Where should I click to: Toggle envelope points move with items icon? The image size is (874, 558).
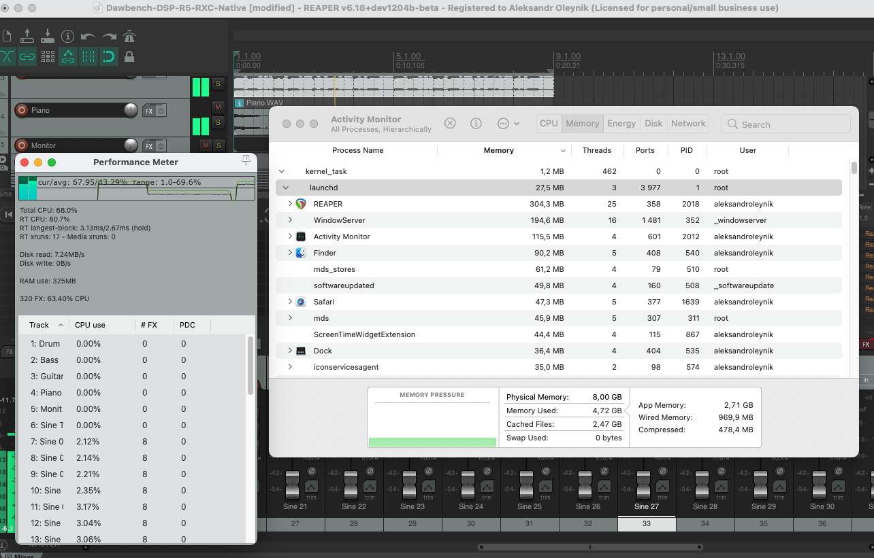click(68, 56)
